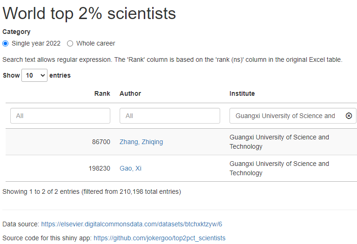The width and height of the screenshot is (357, 244).
Task: Edit the Institute filter text field
Action: pyautogui.click(x=286, y=116)
